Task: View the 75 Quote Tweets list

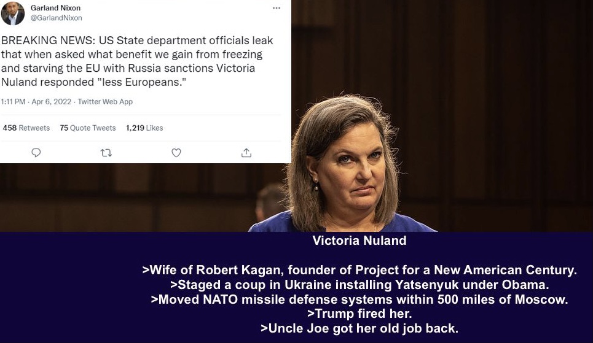Action: (88, 128)
